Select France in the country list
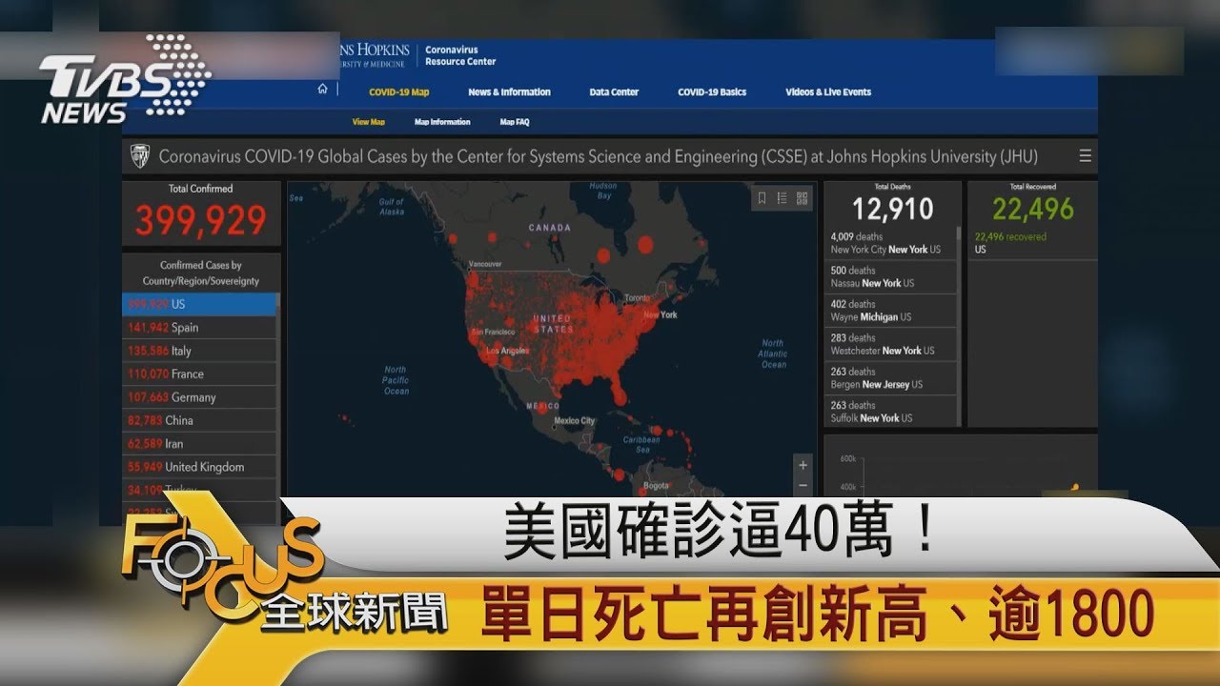The image size is (1220, 686). tap(200, 373)
